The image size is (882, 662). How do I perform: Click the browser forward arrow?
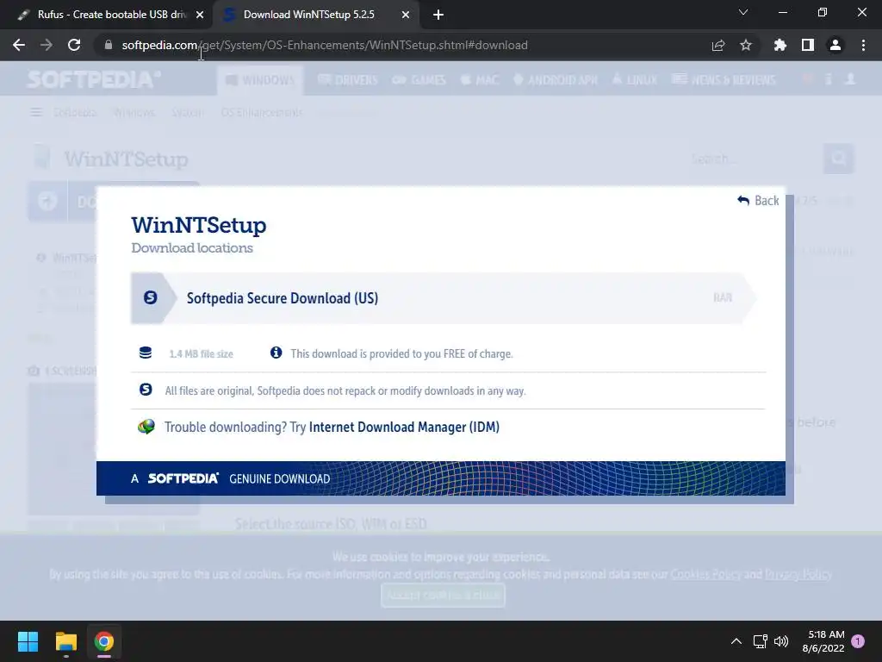tap(47, 45)
